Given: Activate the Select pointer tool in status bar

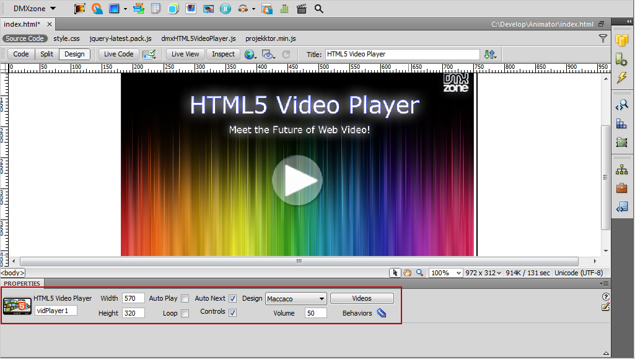Looking at the screenshot, I should [395, 273].
